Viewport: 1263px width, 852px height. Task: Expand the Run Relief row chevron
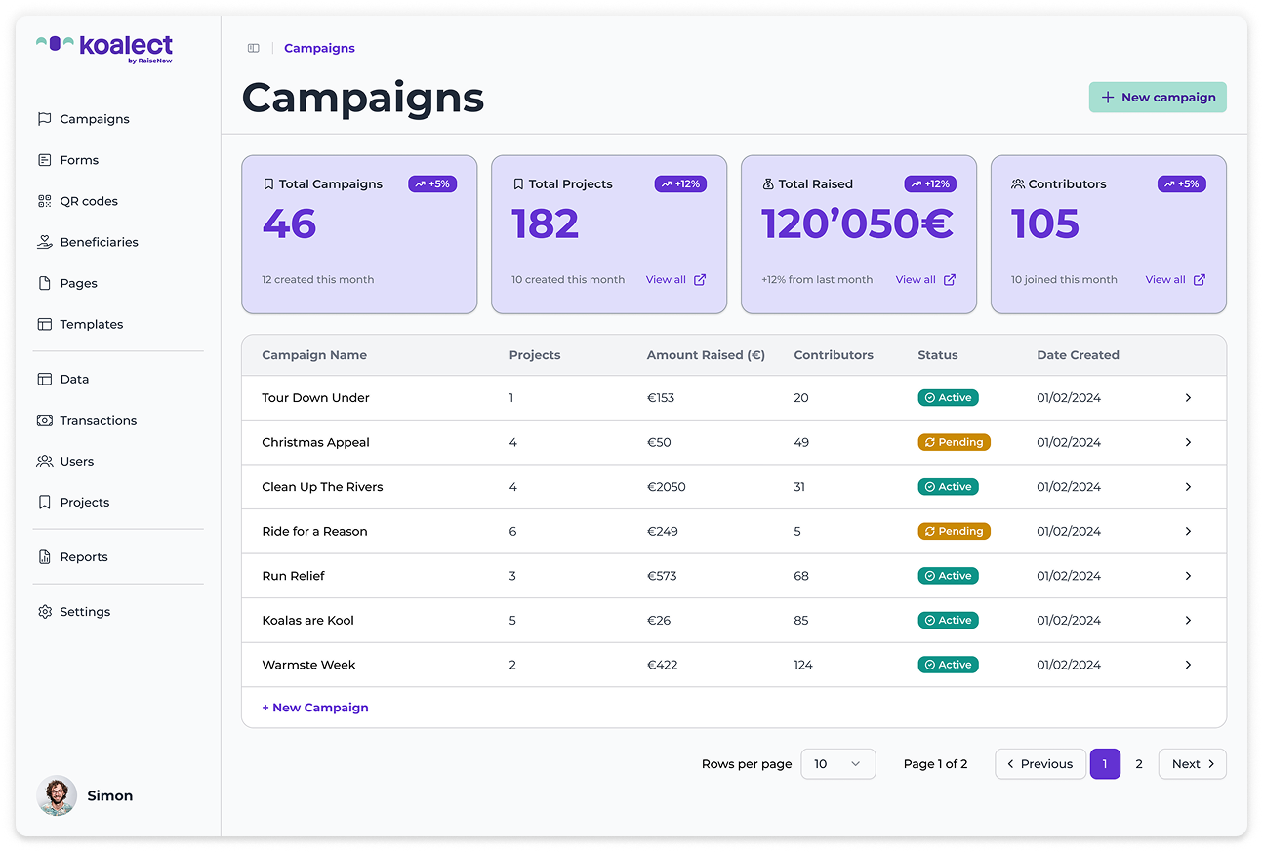pos(1188,576)
